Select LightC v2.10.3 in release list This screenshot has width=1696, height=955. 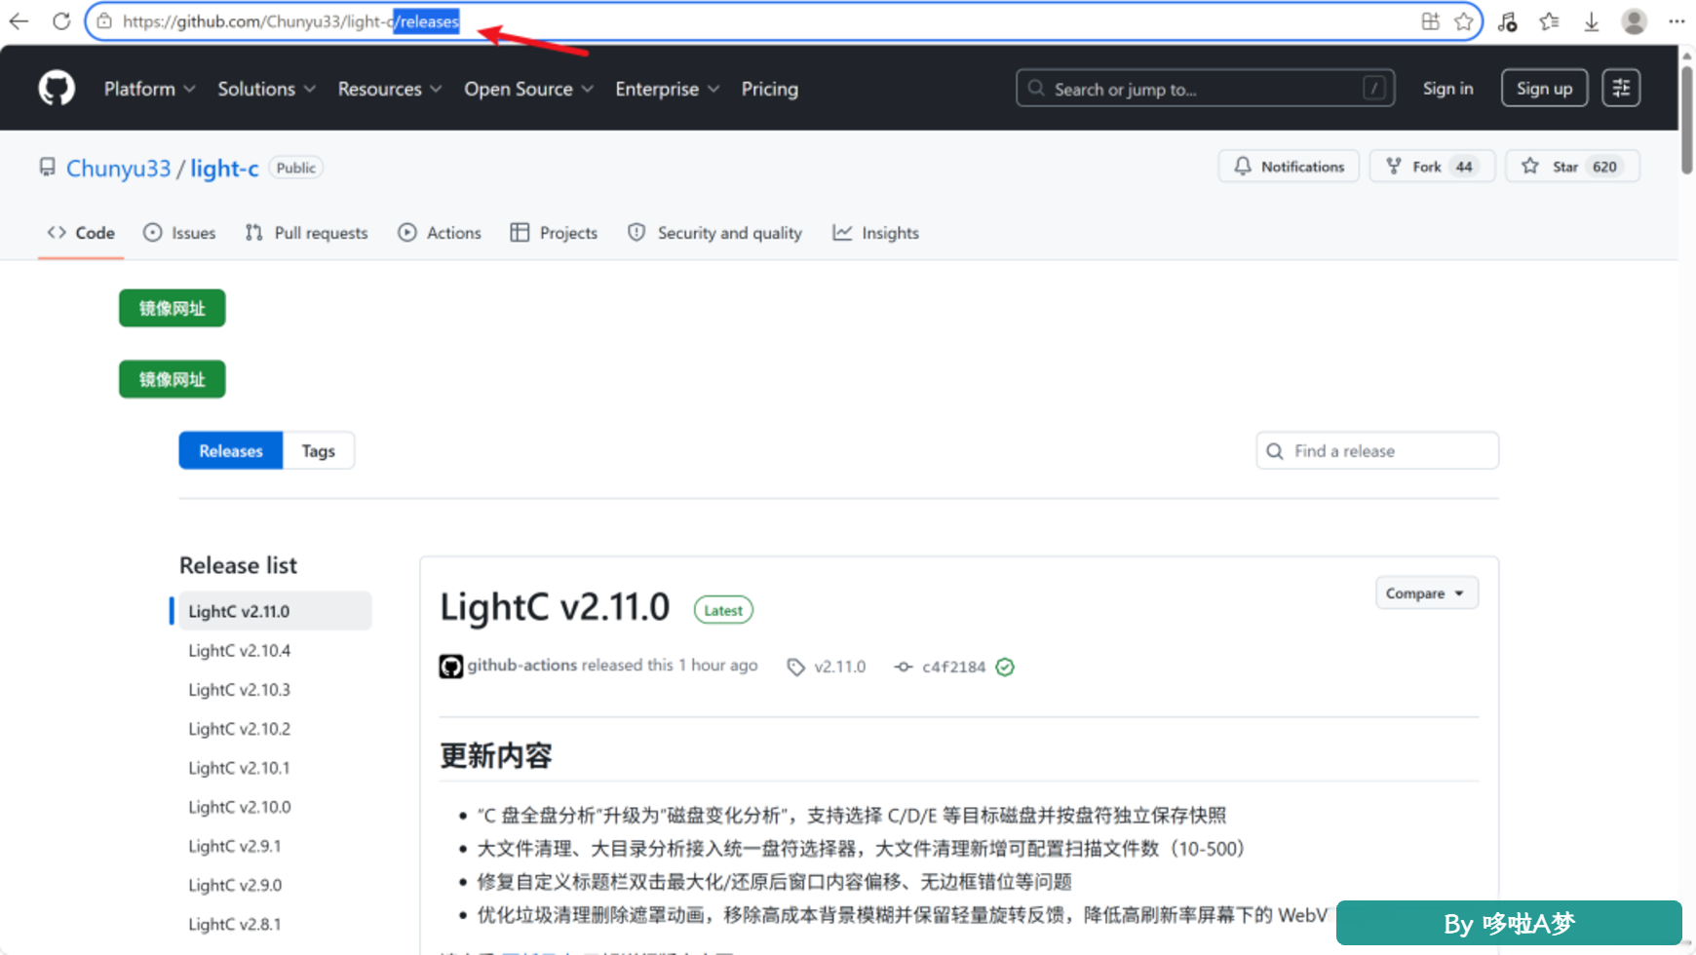click(x=240, y=690)
